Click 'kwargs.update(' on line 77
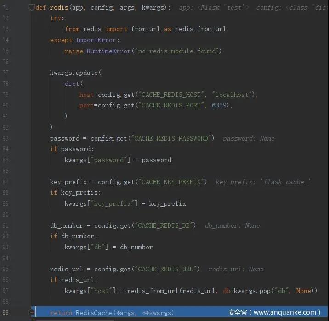329x321 pixels. tap(75, 73)
